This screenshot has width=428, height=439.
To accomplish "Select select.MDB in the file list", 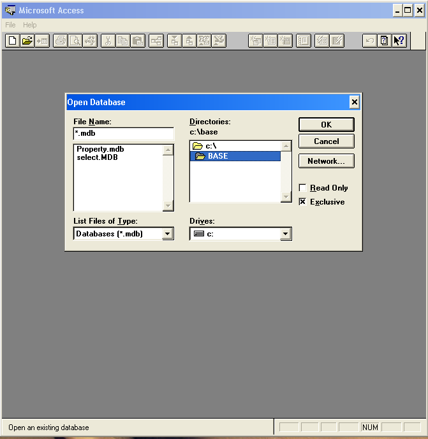I will [x=97, y=157].
